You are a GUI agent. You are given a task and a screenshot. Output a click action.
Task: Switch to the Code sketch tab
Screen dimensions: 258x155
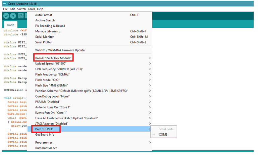pos(11,25)
